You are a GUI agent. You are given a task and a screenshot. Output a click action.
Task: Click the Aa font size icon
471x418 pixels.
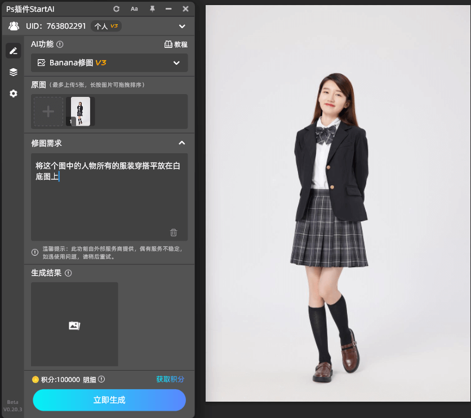click(x=134, y=8)
